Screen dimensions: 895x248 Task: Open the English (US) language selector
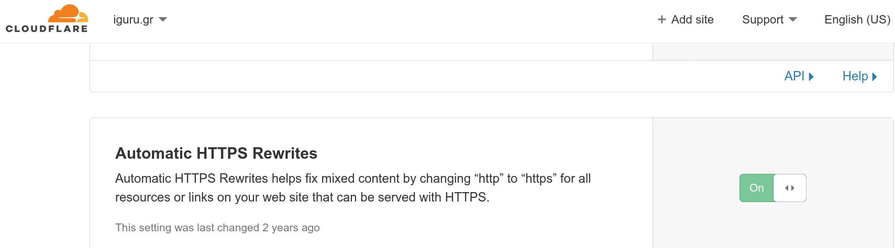tap(857, 19)
